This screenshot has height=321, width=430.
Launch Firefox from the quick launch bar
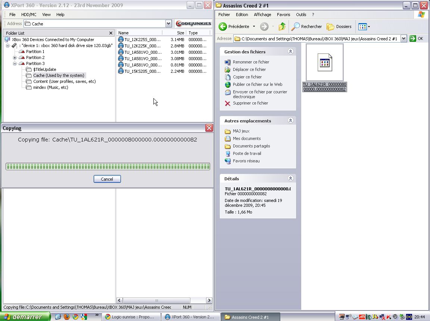point(66,317)
